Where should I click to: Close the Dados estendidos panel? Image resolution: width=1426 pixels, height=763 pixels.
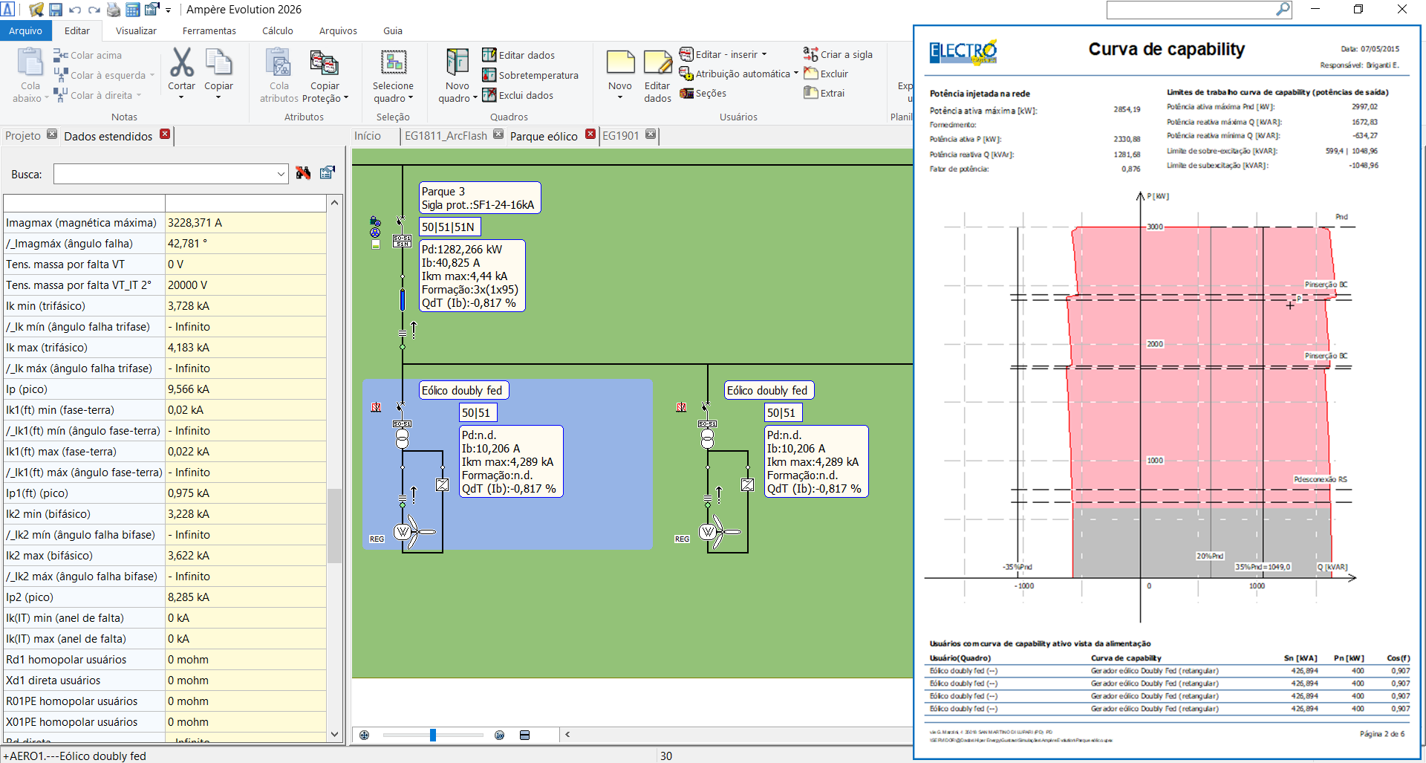[165, 134]
